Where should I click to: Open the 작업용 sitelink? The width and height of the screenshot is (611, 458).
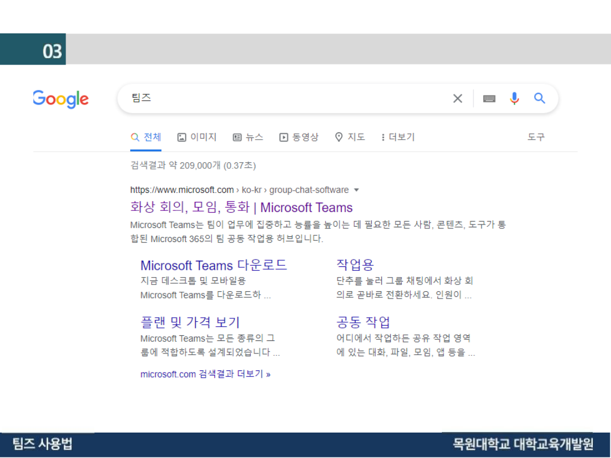355,265
